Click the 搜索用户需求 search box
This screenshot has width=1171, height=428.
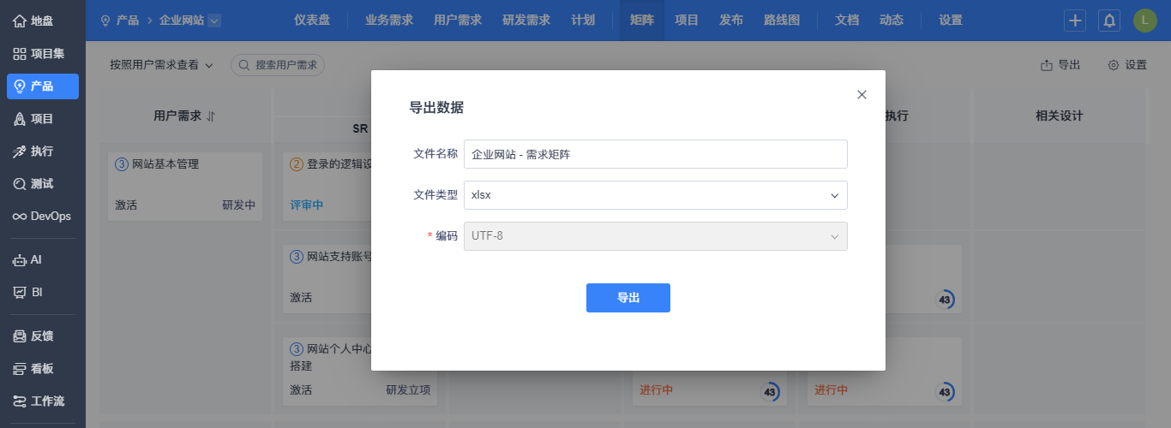click(x=278, y=65)
